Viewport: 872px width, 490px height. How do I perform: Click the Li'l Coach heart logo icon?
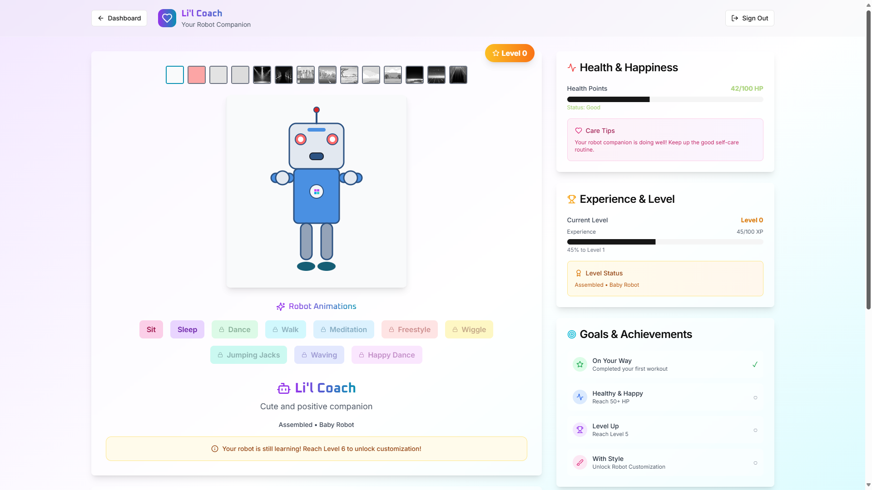pos(167,18)
